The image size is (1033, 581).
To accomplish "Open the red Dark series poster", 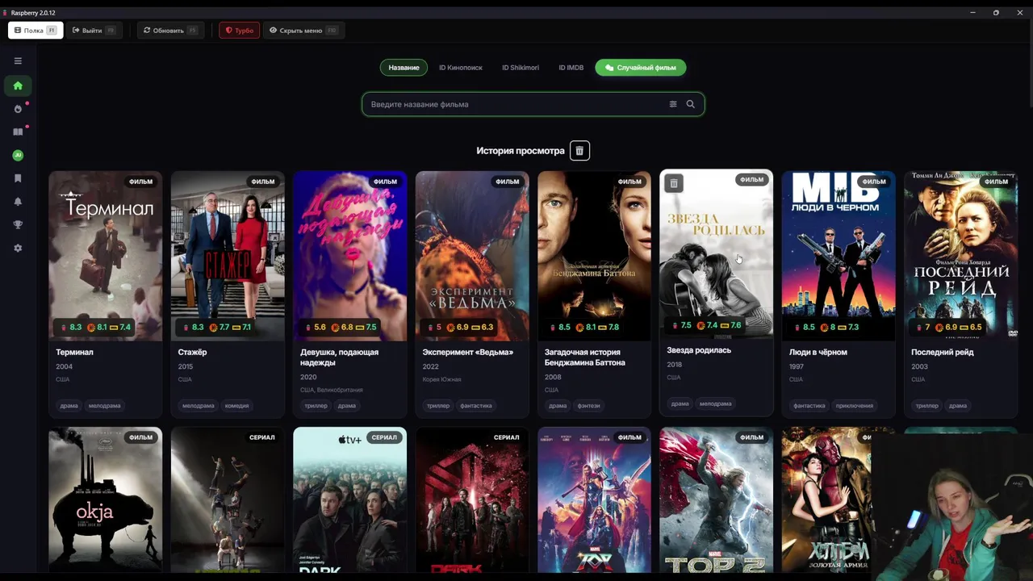I will pos(472,499).
